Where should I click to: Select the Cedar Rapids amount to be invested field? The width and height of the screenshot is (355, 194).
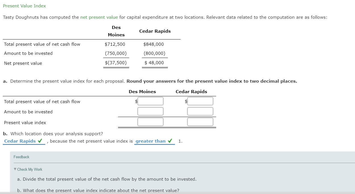coord(200,111)
